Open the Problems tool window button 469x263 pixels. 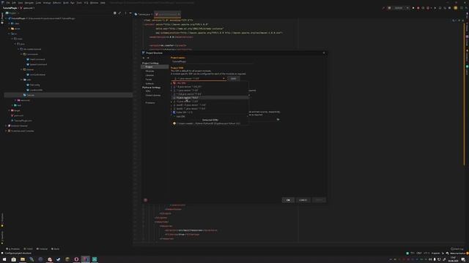[13, 248]
